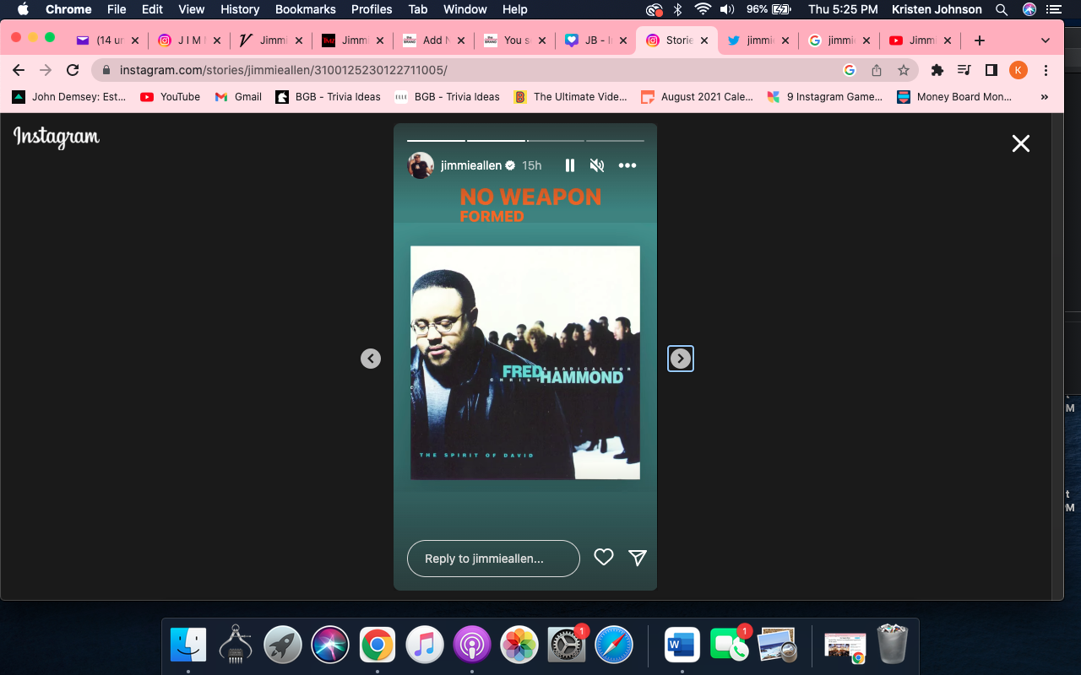Screen dimensions: 1081x675
Task: Reload the current page
Action: 73,70
